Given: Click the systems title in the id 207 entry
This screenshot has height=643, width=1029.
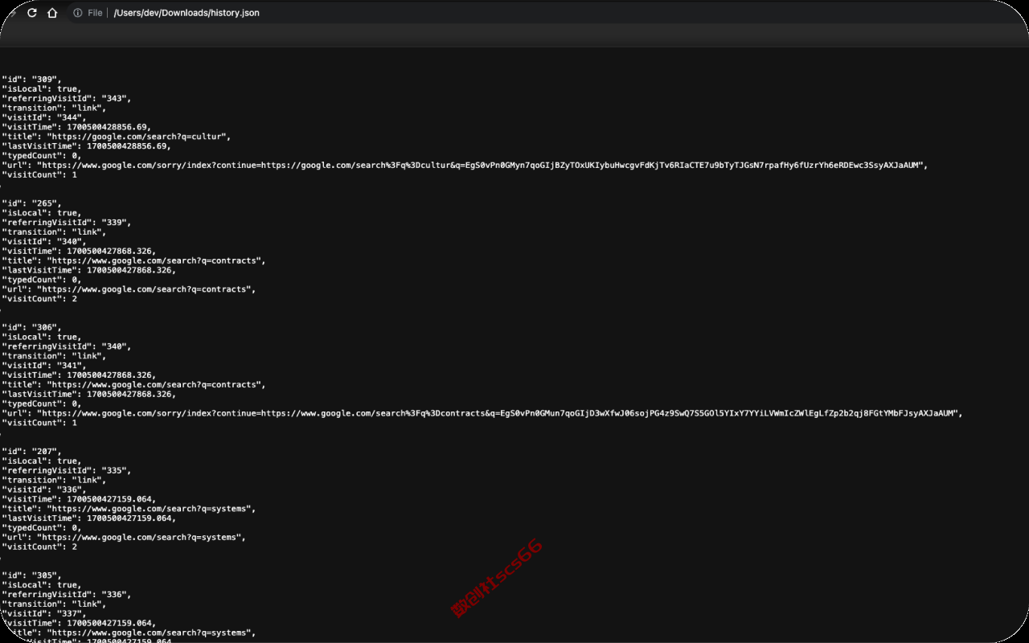Looking at the screenshot, I should pos(129,509).
